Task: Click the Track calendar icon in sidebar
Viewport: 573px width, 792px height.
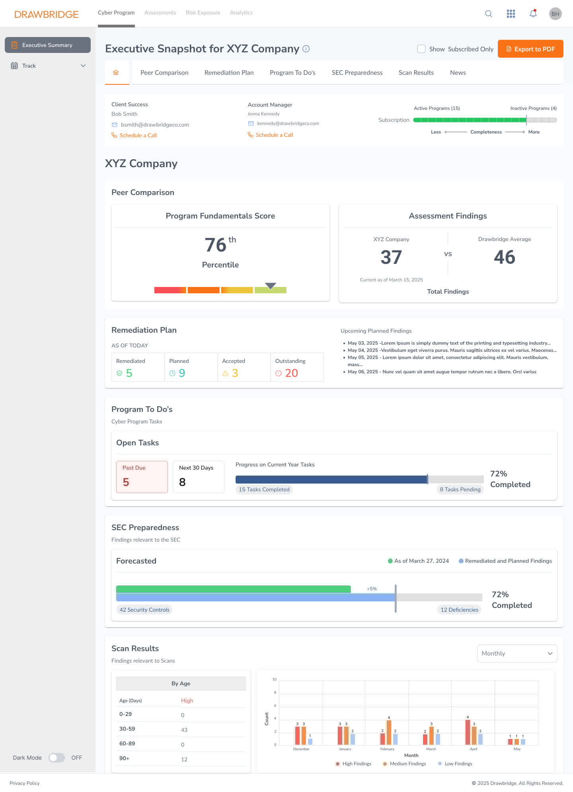Action: (14, 66)
